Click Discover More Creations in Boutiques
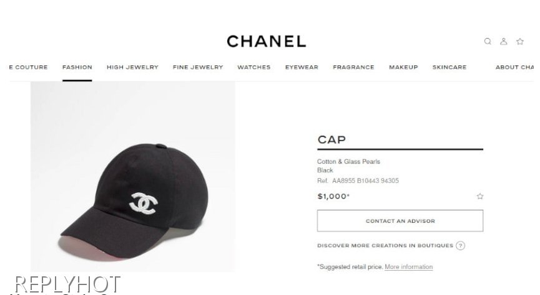The image size is (540, 295). point(385,246)
